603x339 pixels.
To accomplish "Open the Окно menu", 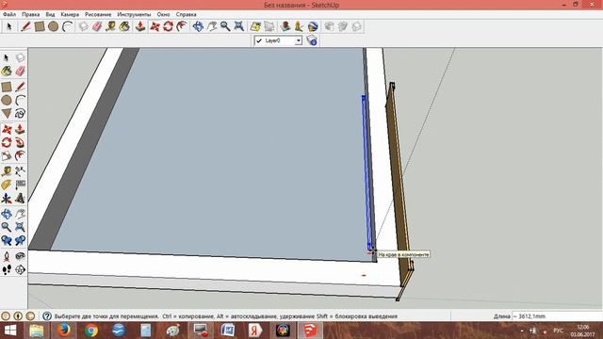I will tap(163, 14).
